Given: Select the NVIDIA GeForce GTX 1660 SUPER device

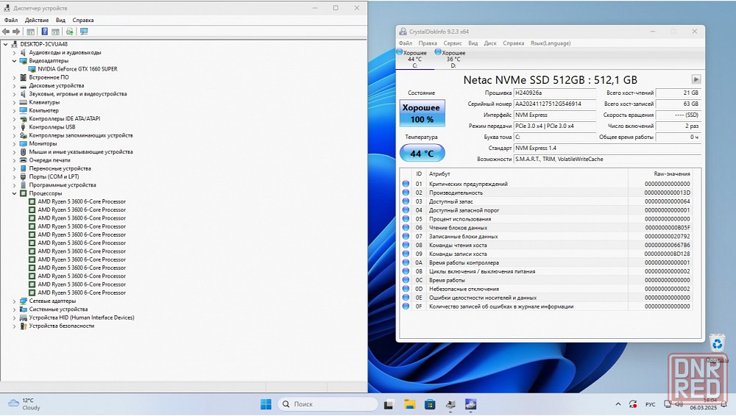Looking at the screenshot, I should [x=77, y=69].
